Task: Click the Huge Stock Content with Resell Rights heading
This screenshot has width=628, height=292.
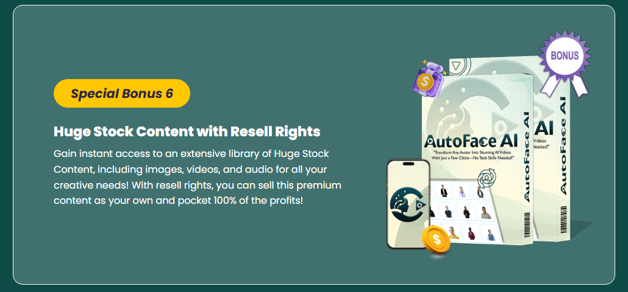Action: (x=187, y=132)
